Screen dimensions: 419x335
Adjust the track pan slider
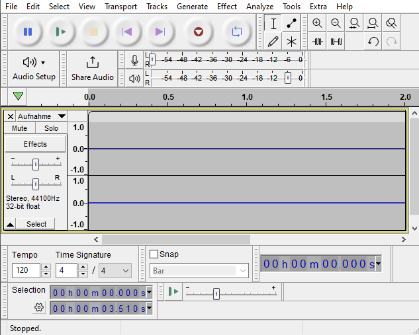tap(36, 184)
